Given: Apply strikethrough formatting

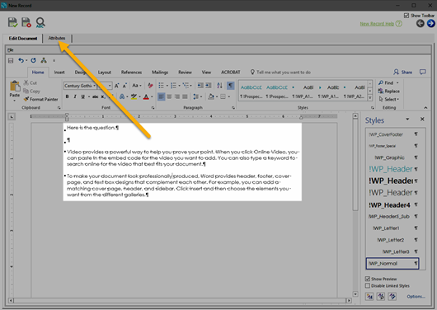Looking at the screenshot, I should tap(96, 96).
